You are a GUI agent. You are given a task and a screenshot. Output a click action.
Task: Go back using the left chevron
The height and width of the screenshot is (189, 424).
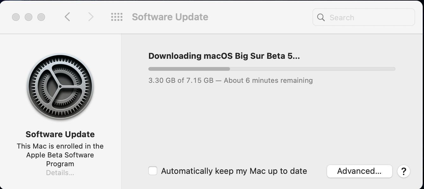click(x=67, y=17)
